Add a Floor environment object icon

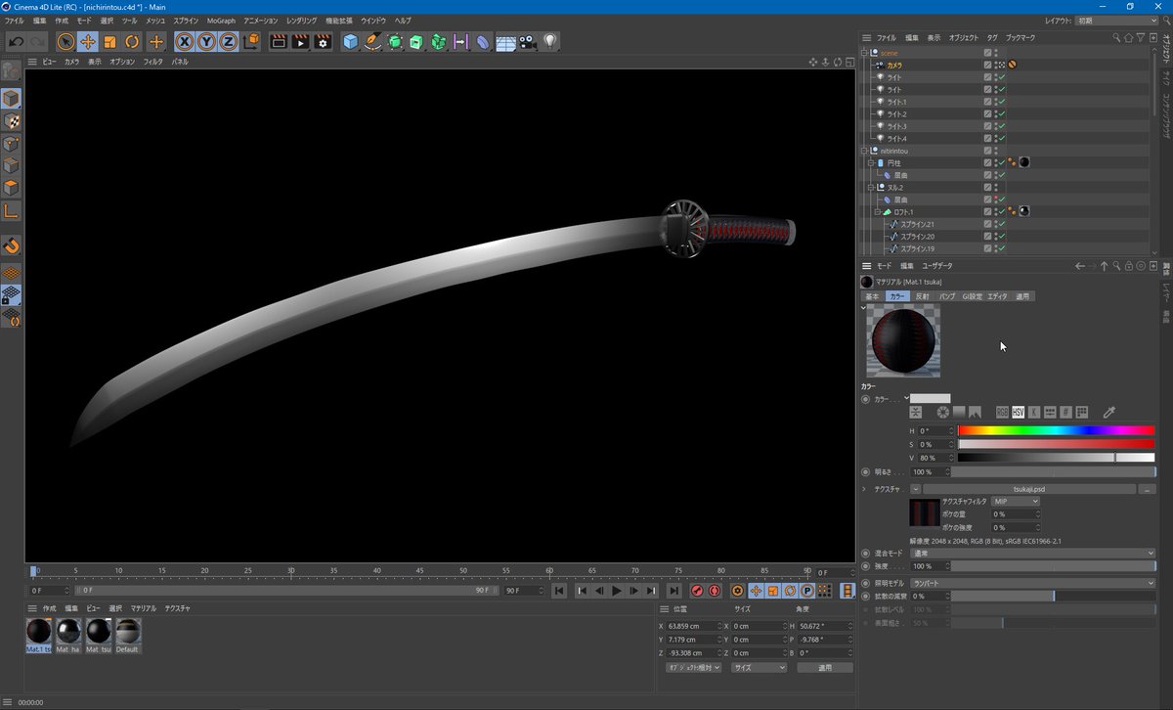pos(505,42)
